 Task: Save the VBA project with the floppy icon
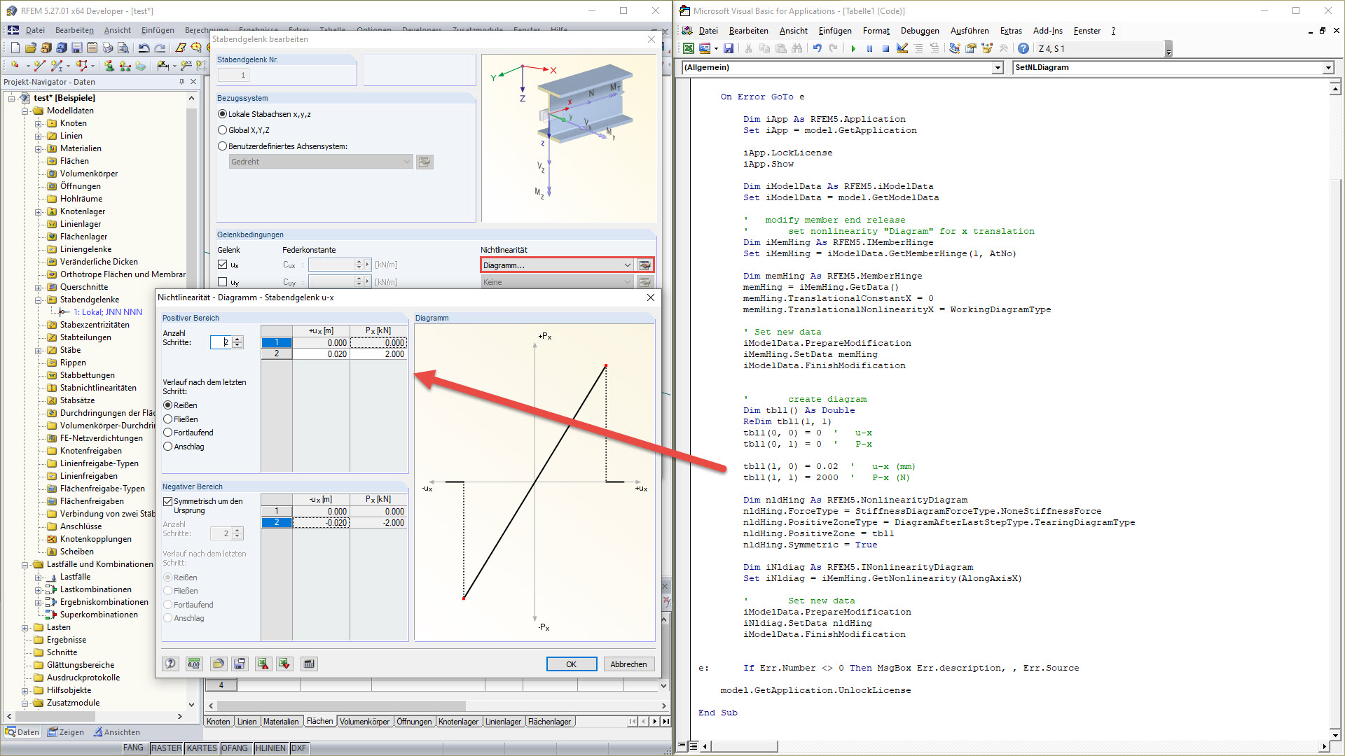[729, 48]
